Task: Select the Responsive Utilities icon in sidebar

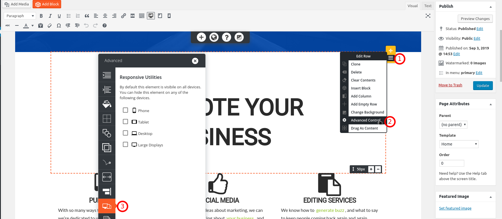Action: coord(107,206)
